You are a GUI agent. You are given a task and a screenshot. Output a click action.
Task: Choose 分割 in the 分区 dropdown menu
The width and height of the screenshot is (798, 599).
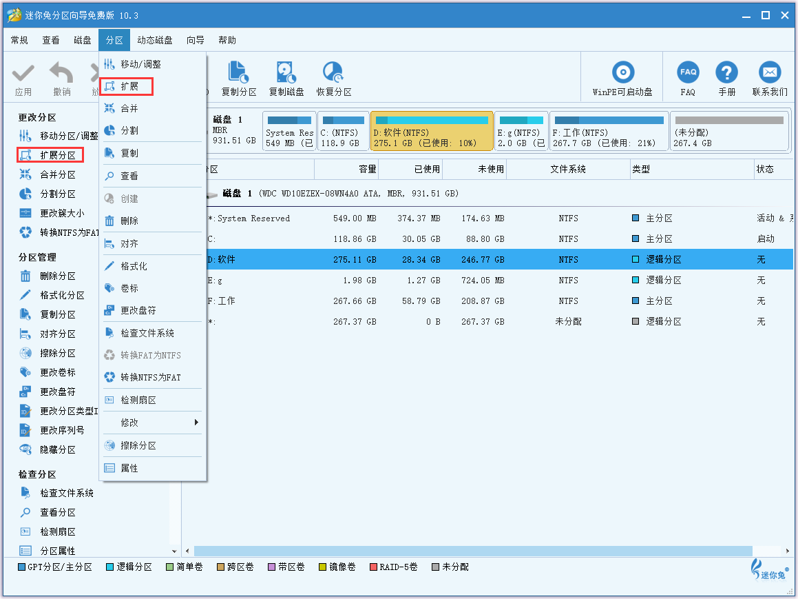pos(153,130)
